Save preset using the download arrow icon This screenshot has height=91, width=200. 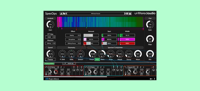(x=61, y=14)
